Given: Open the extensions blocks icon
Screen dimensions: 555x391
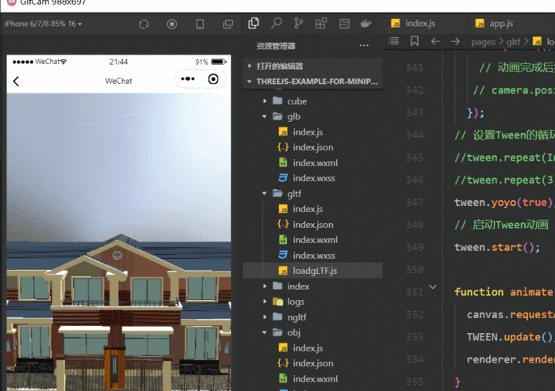Looking at the screenshot, I should (322, 24).
